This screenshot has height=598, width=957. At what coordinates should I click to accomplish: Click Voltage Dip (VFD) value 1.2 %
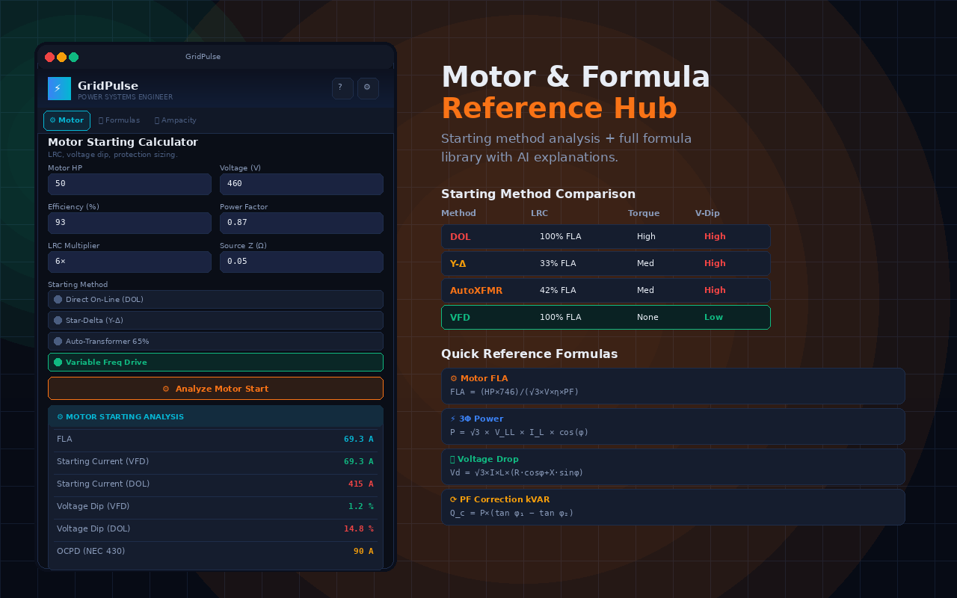coord(360,507)
